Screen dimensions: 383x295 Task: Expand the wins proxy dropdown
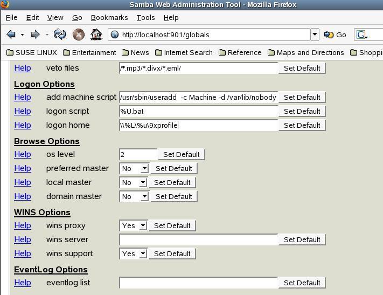click(133, 225)
